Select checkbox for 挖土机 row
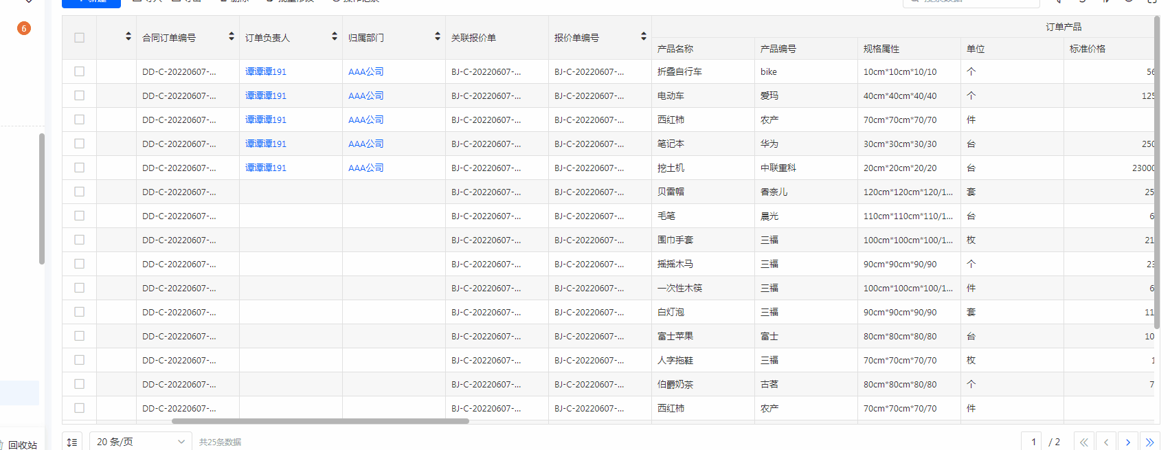Viewport: 1170px width, 450px height. (x=80, y=168)
